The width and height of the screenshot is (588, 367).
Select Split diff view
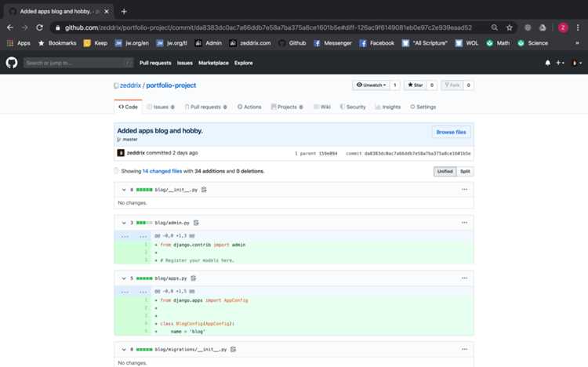[x=465, y=172]
